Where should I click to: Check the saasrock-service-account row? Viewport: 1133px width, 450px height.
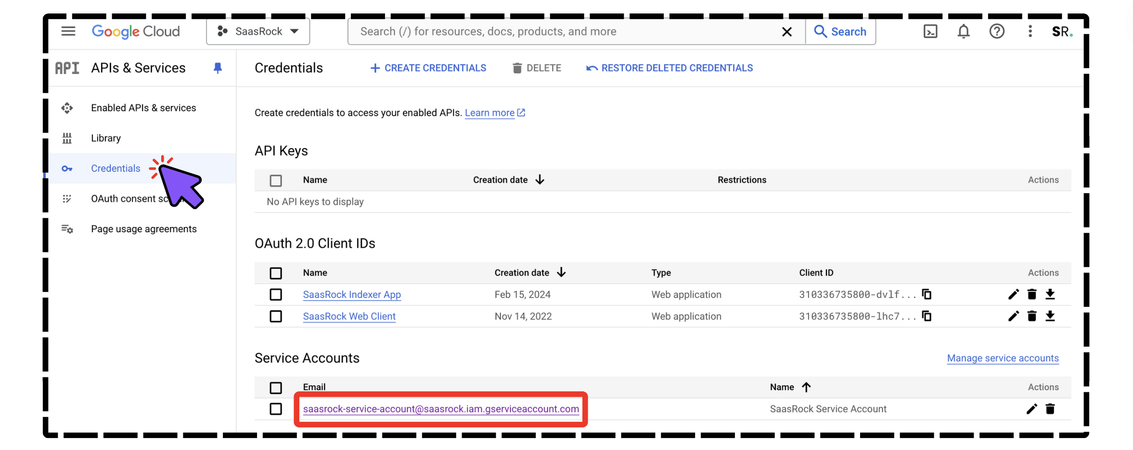click(x=276, y=409)
